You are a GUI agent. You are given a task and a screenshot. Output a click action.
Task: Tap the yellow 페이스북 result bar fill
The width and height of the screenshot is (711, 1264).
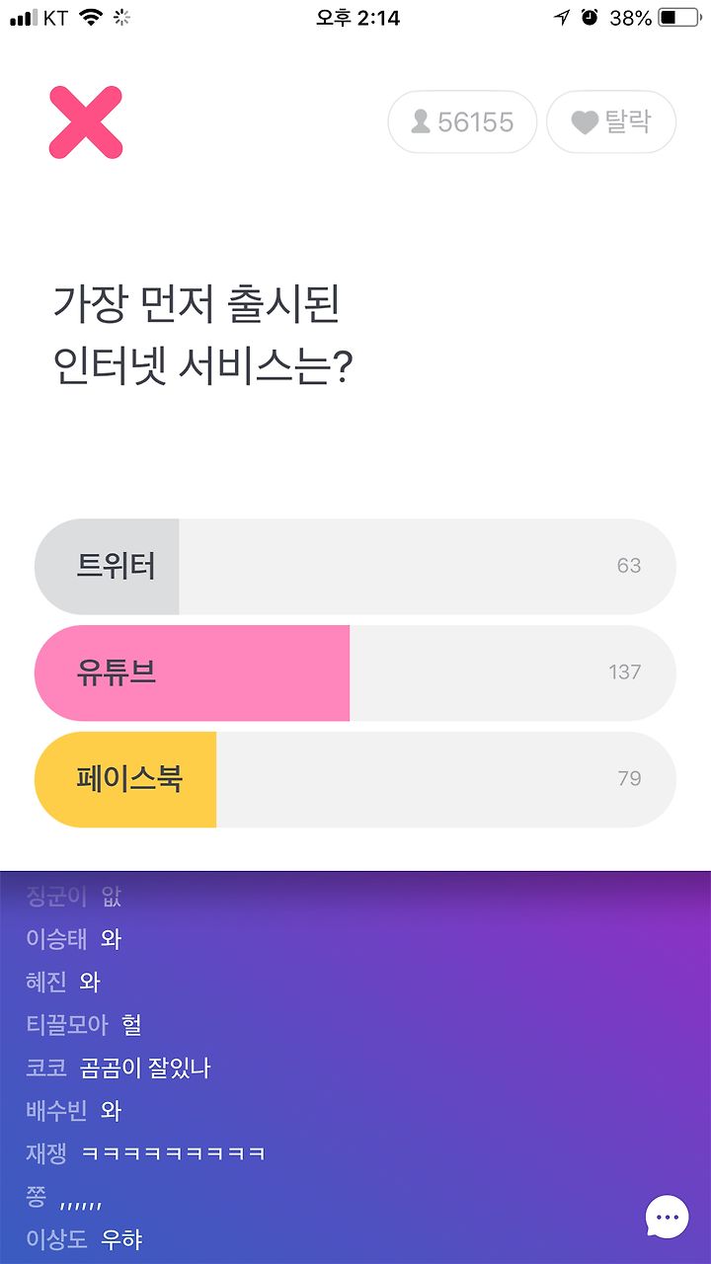tap(125, 779)
